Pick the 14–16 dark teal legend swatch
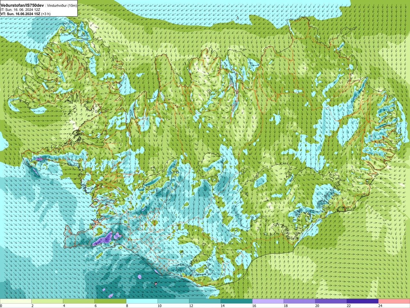 [236, 301]
